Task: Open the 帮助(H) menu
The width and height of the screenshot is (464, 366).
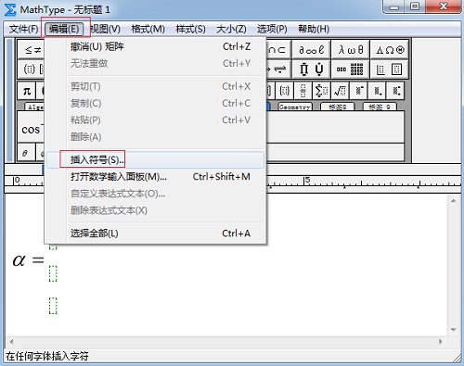Action: (x=314, y=30)
